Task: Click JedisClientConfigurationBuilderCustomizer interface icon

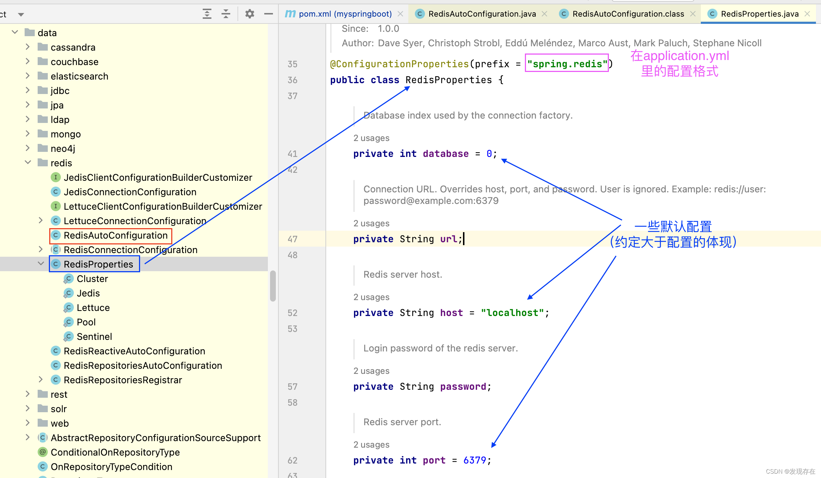Action: [x=55, y=177]
